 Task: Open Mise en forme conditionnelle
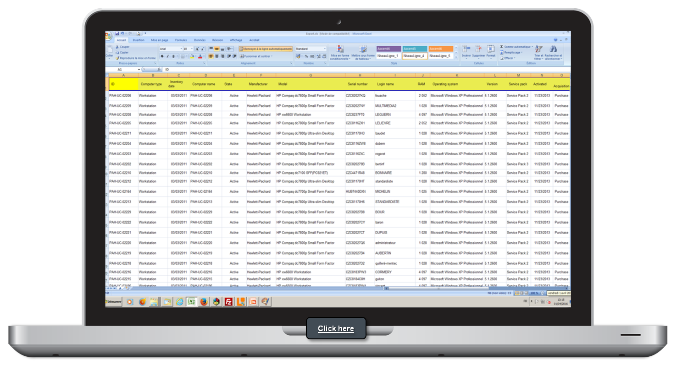pos(340,52)
